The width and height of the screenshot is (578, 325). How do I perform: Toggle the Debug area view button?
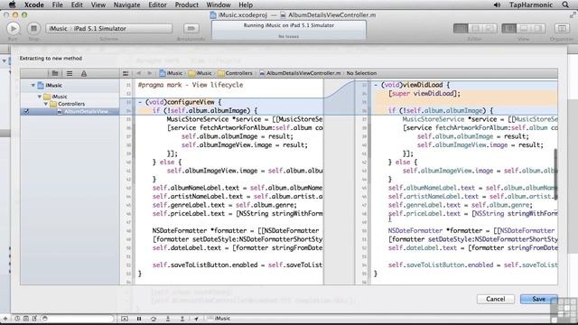(x=524, y=28)
